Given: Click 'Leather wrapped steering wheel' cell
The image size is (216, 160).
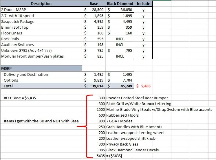Looking at the screenshot, I should click(135, 133).
